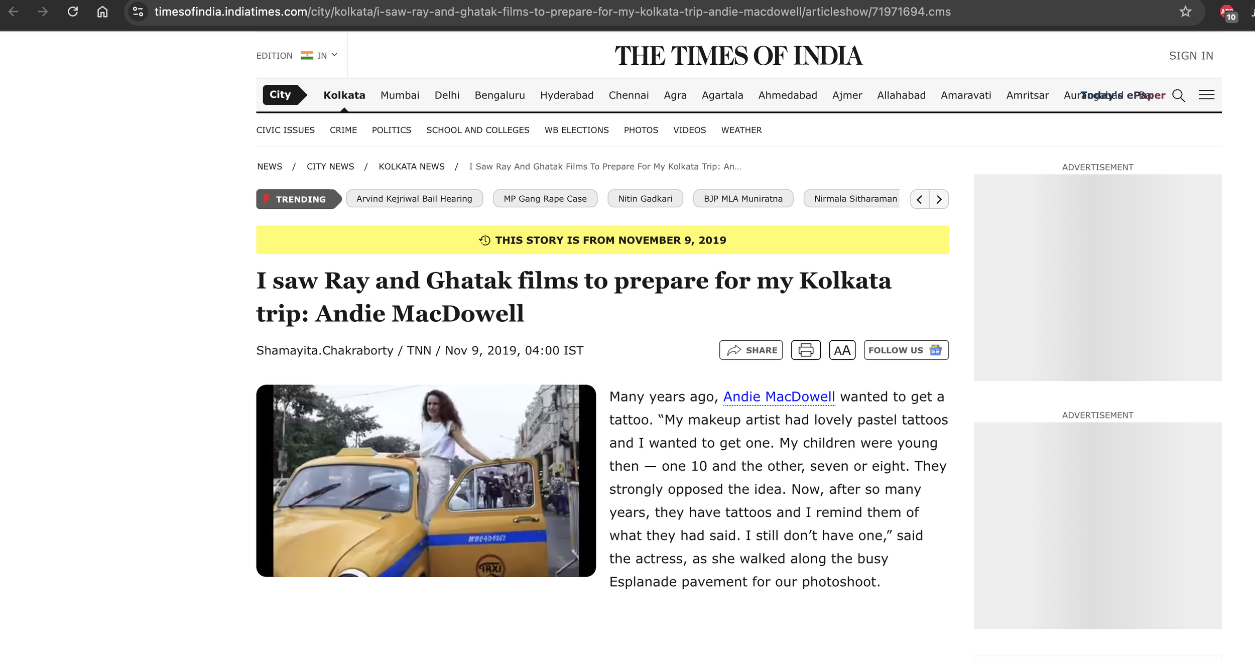The width and height of the screenshot is (1255, 662).
Task: Open Nirmala Sitharaman trending topic
Action: pos(852,199)
